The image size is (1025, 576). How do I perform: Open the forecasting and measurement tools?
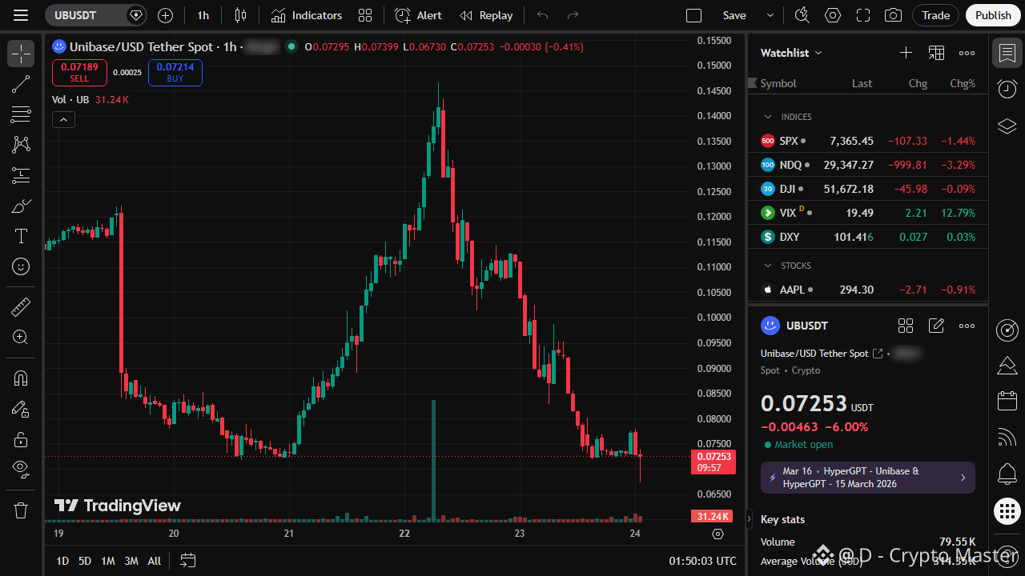21,175
